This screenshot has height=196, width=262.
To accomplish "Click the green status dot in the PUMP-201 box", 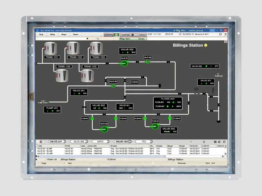I will 52,111.
